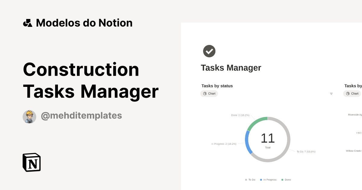Image resolution: width=362 pixels, height=190 pixels.
Task: Click the @mehditemplates profile link
Action: click(x=81, y=116)
